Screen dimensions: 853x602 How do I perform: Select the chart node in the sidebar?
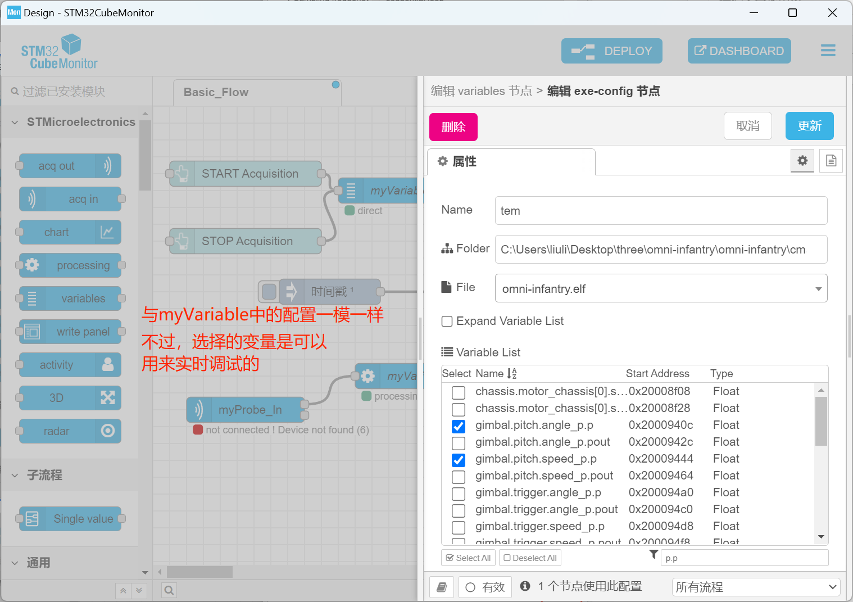[x=69, y=232]
